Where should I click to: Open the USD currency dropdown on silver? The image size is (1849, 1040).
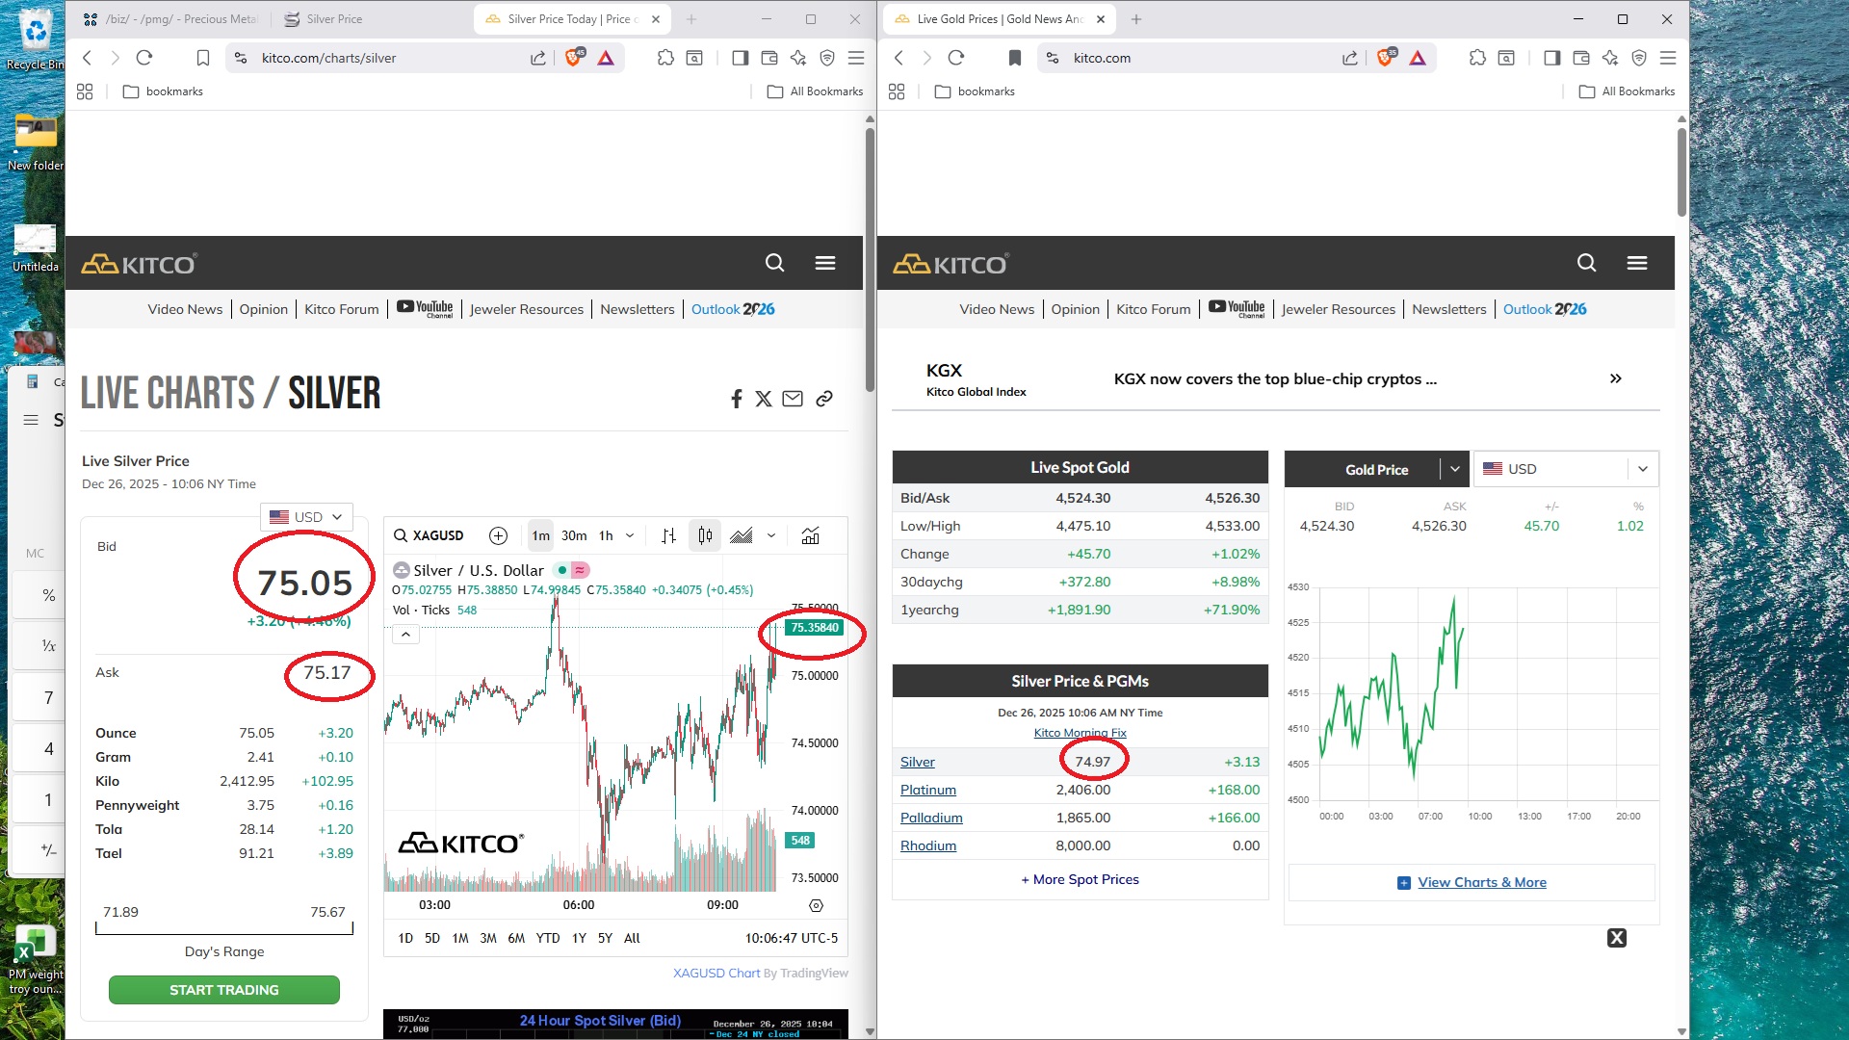pos(307,517)
